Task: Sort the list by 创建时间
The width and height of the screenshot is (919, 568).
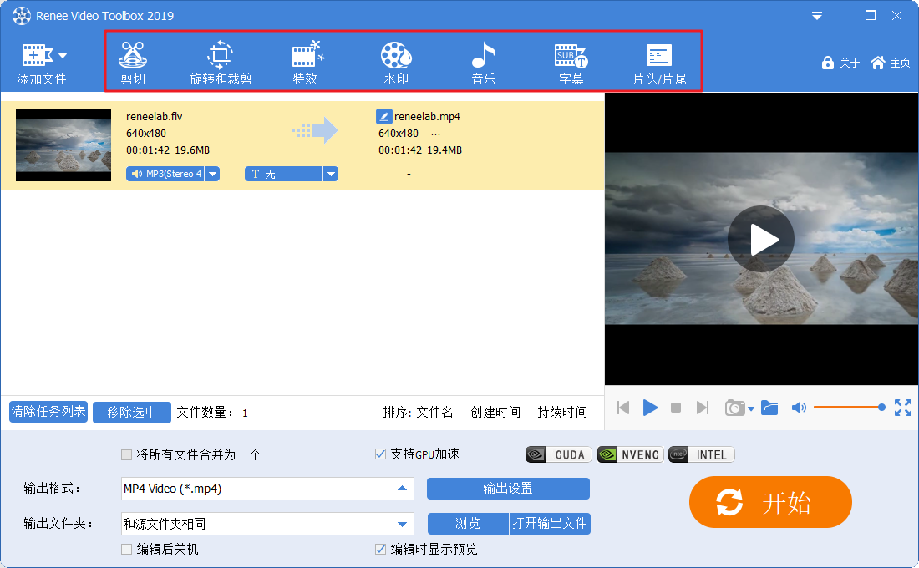Action: (495, 412)
